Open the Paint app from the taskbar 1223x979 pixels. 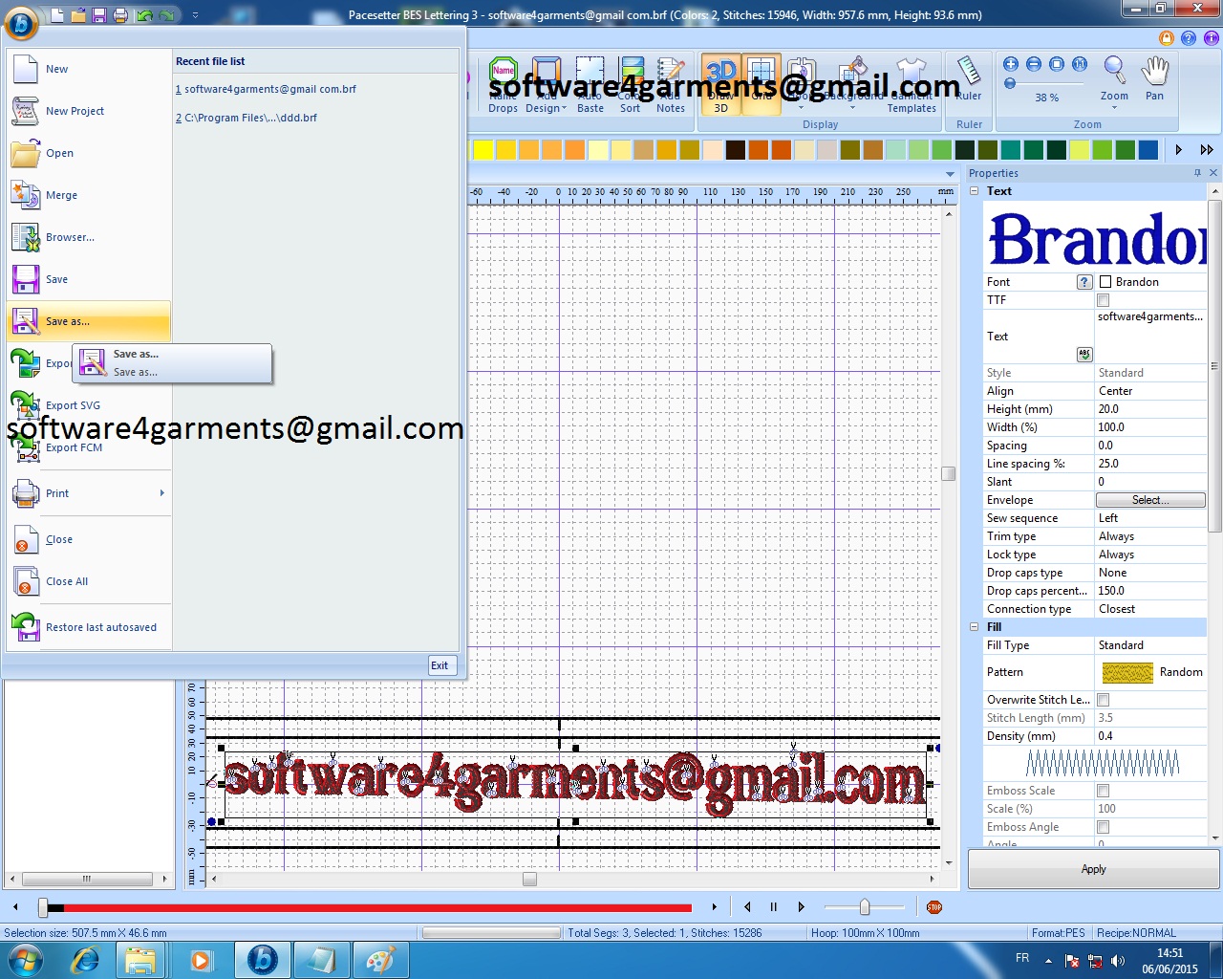(381, 960)
